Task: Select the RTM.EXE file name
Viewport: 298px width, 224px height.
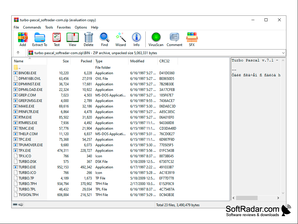Action: coord(25,117)
